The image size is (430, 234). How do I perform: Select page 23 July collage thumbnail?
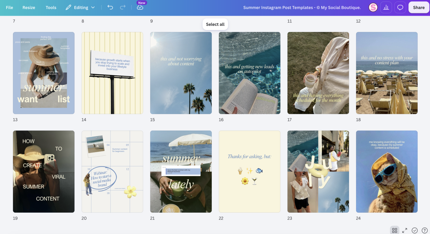point(318,172)
